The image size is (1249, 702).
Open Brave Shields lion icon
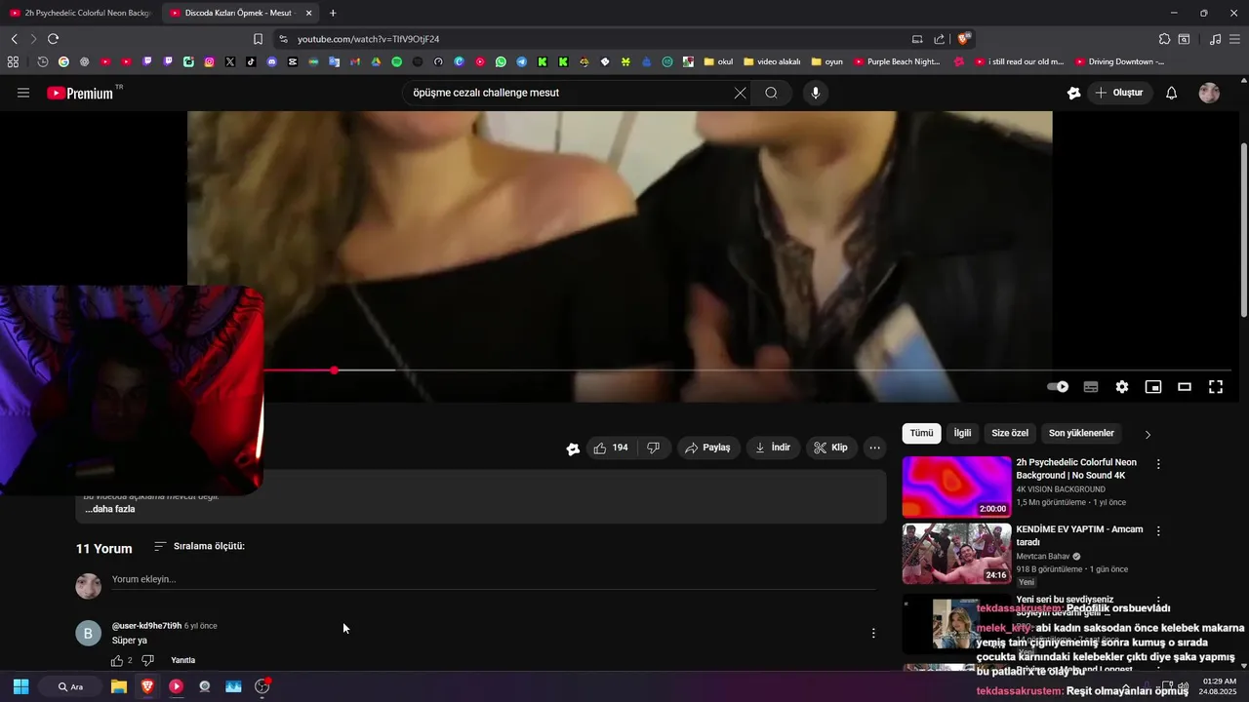pyautogui.click(x=963, y=39)
